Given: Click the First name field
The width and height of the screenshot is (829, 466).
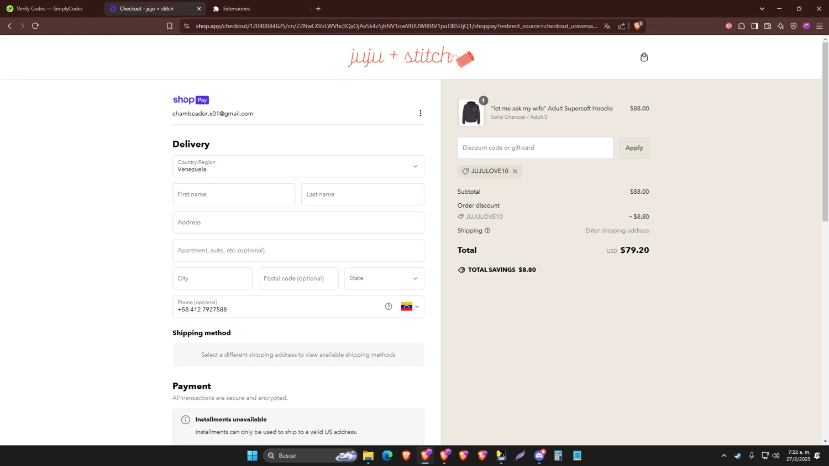Looking at the screenshot, I should coord(234,194).
